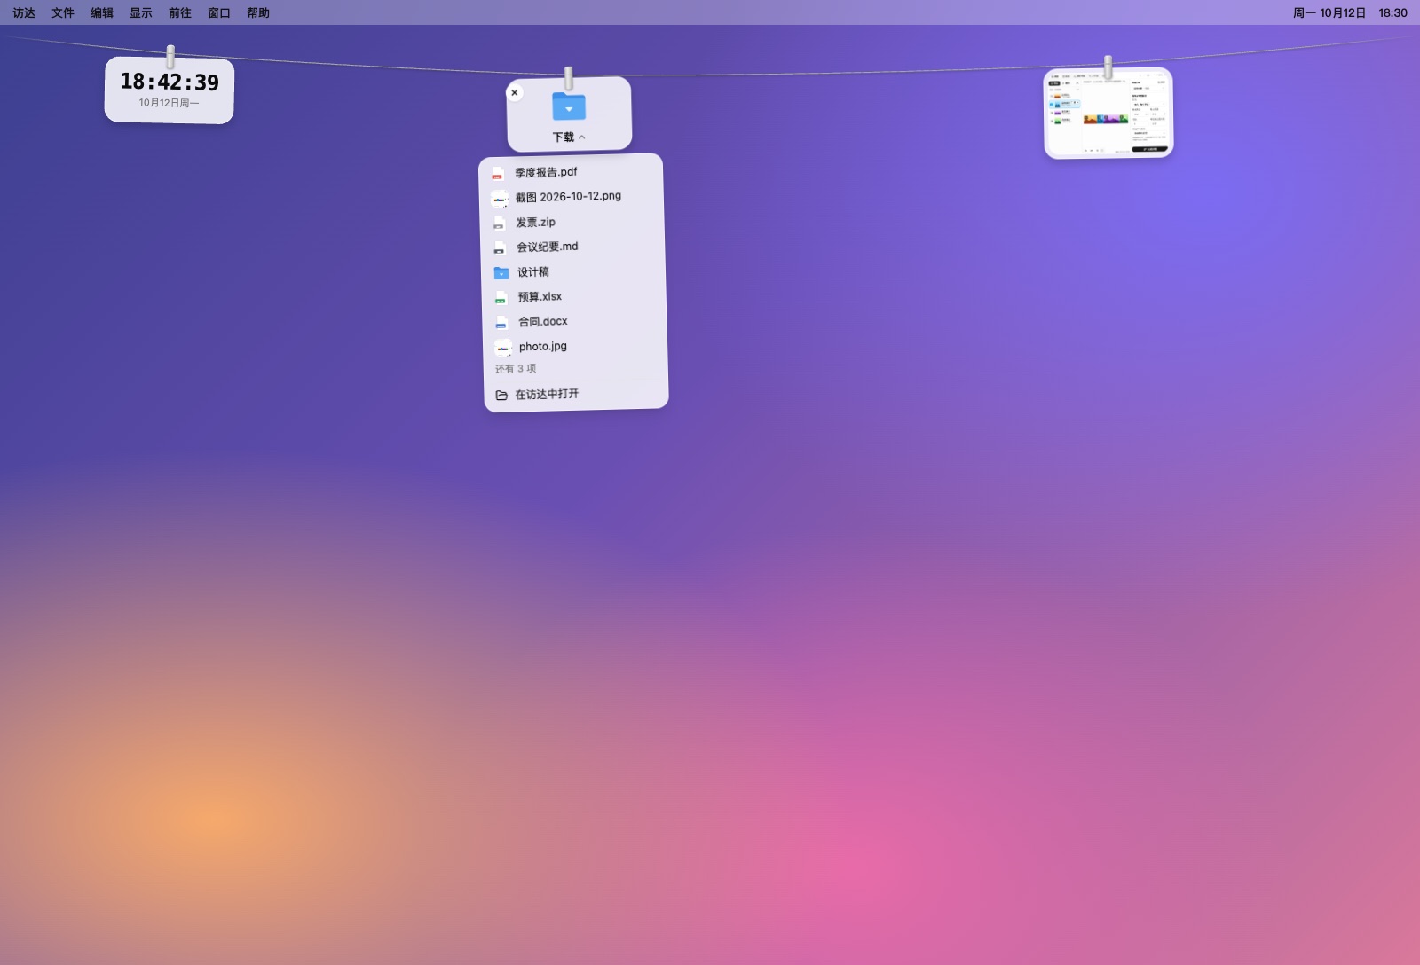The height and width of the screenshot is (965, 1420).
Task: Open the 前往 menu
Action: tap(180, 12)
